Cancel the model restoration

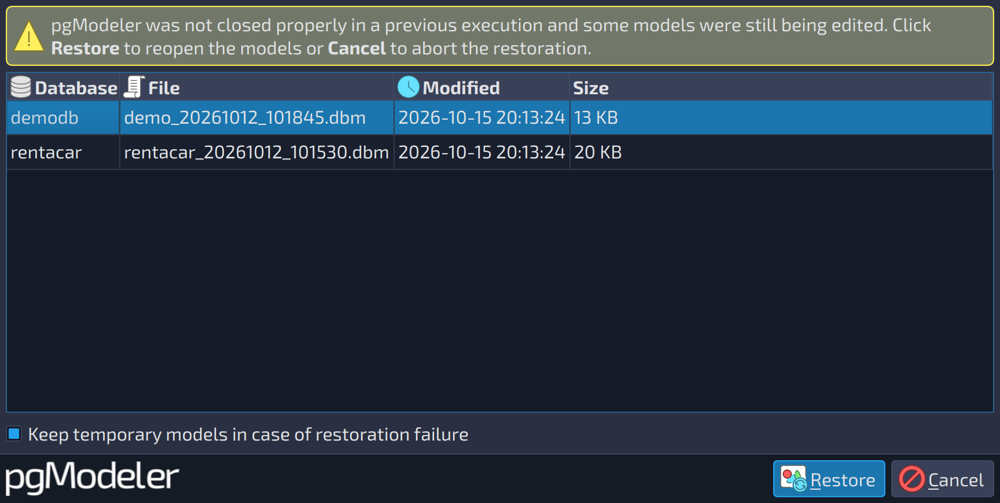pyautogui.click(x=942, y=479)
